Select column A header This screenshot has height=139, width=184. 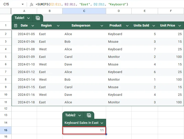pos(24,11)
